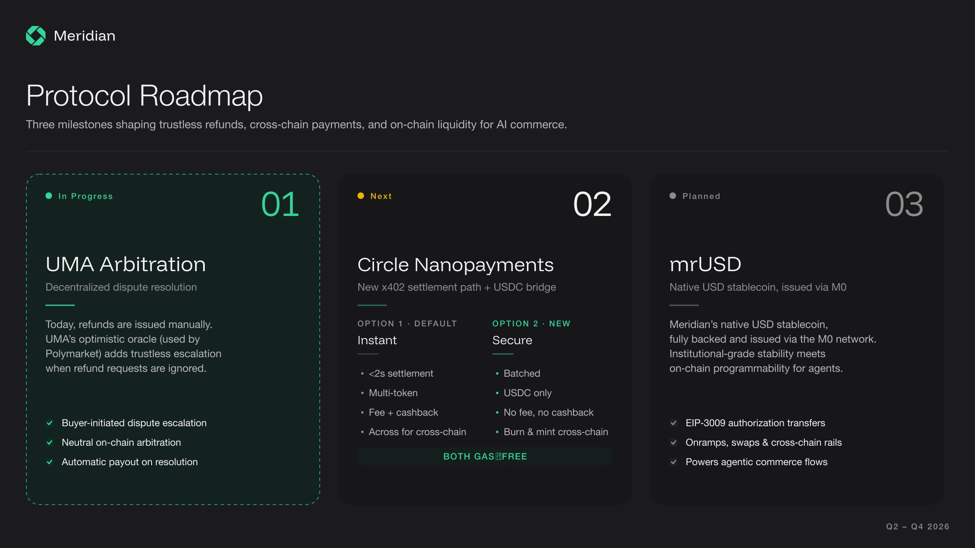Click the checkmark beside EIP-3009 authorization transfers
The height and width of the screenshot is (548, 975).
click(x=674, y=423)
